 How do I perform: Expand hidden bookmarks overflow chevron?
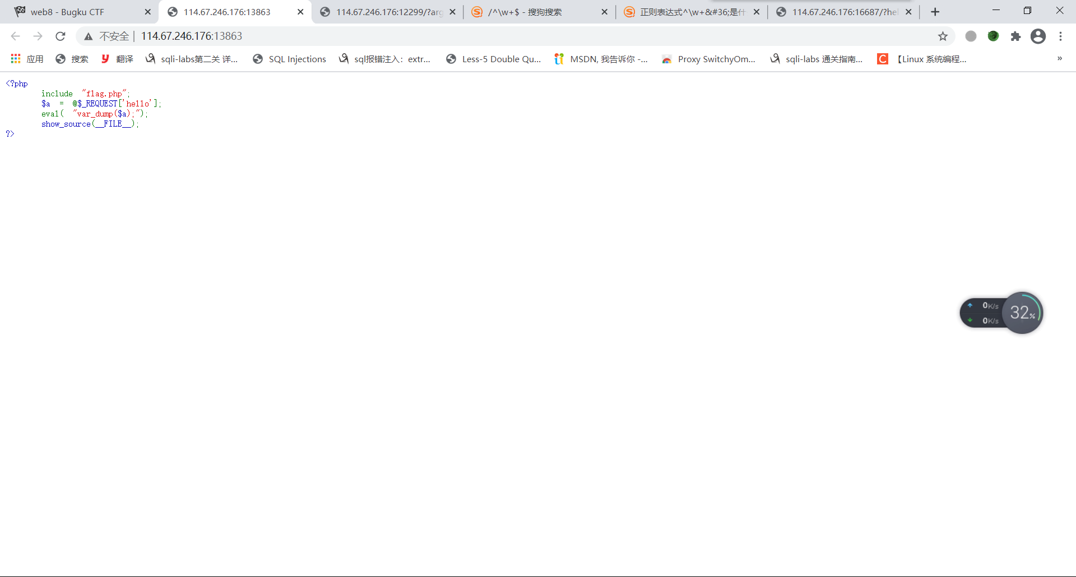1059,59
